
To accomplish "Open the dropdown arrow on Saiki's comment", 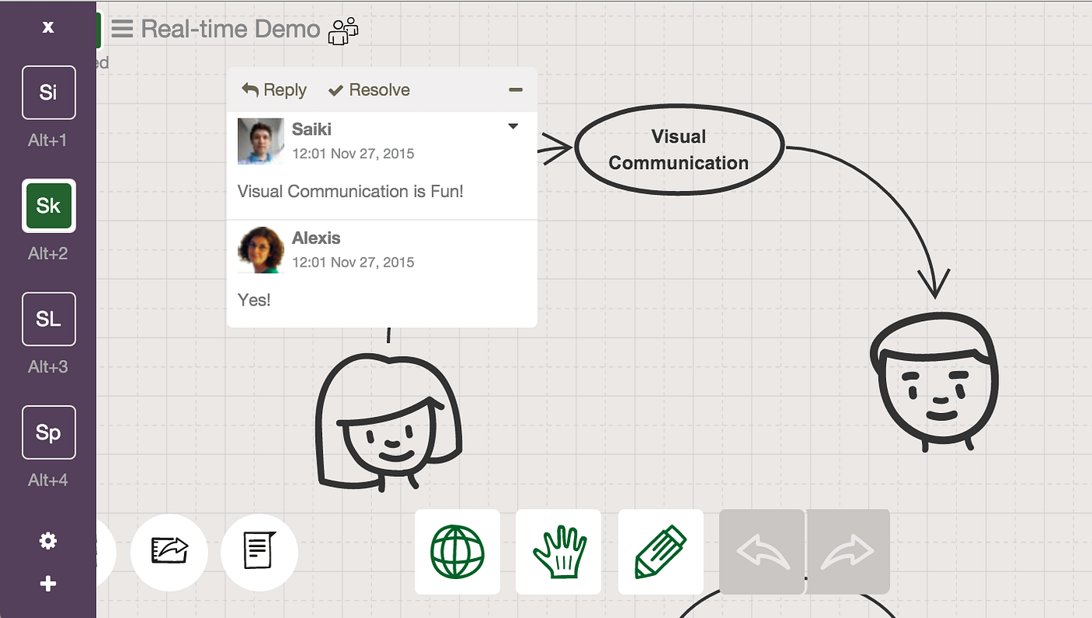I will coord(513,125).
